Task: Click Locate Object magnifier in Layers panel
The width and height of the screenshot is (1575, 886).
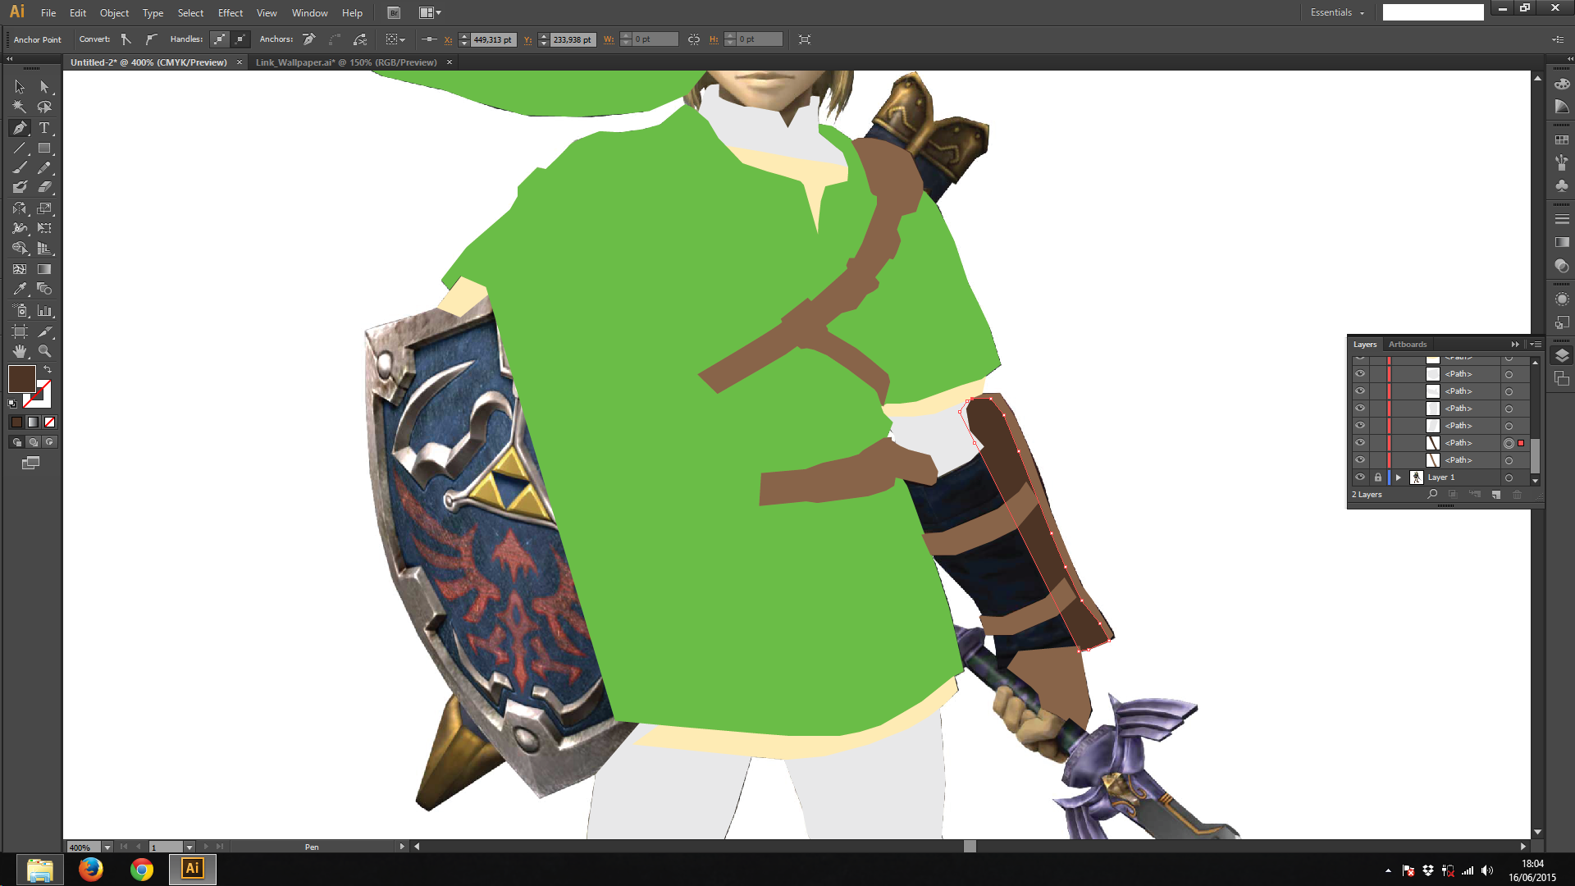Action: tap(1432, 495)
